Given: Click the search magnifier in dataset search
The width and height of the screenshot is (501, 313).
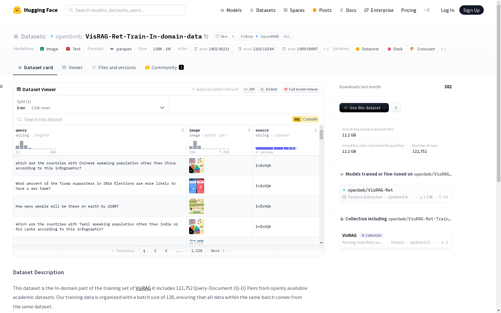Looking at the screenshot, I should point(19,119).
